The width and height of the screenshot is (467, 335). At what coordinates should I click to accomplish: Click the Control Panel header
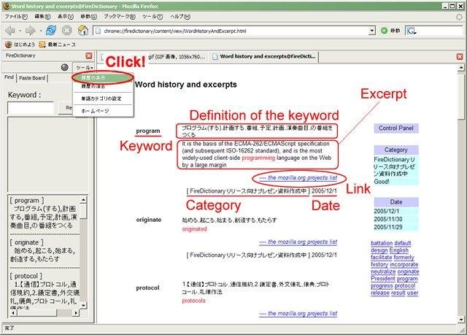point(395,128)
